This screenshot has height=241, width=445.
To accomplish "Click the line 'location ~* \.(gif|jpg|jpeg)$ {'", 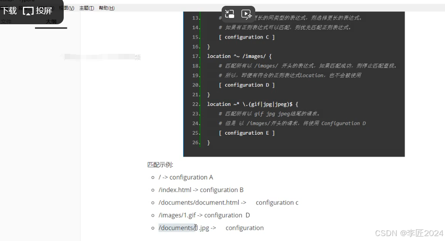I will 253,104.
